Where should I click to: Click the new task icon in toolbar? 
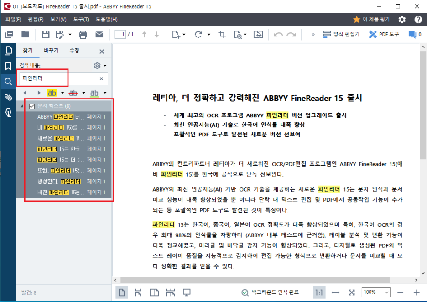9,34
